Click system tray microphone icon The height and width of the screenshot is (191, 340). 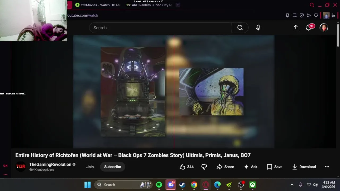pos(300,185)
